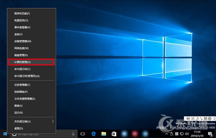Launch 命令提示符(管理员)(A) as admin
216x138 pixels.
click(x=32, y=76)
